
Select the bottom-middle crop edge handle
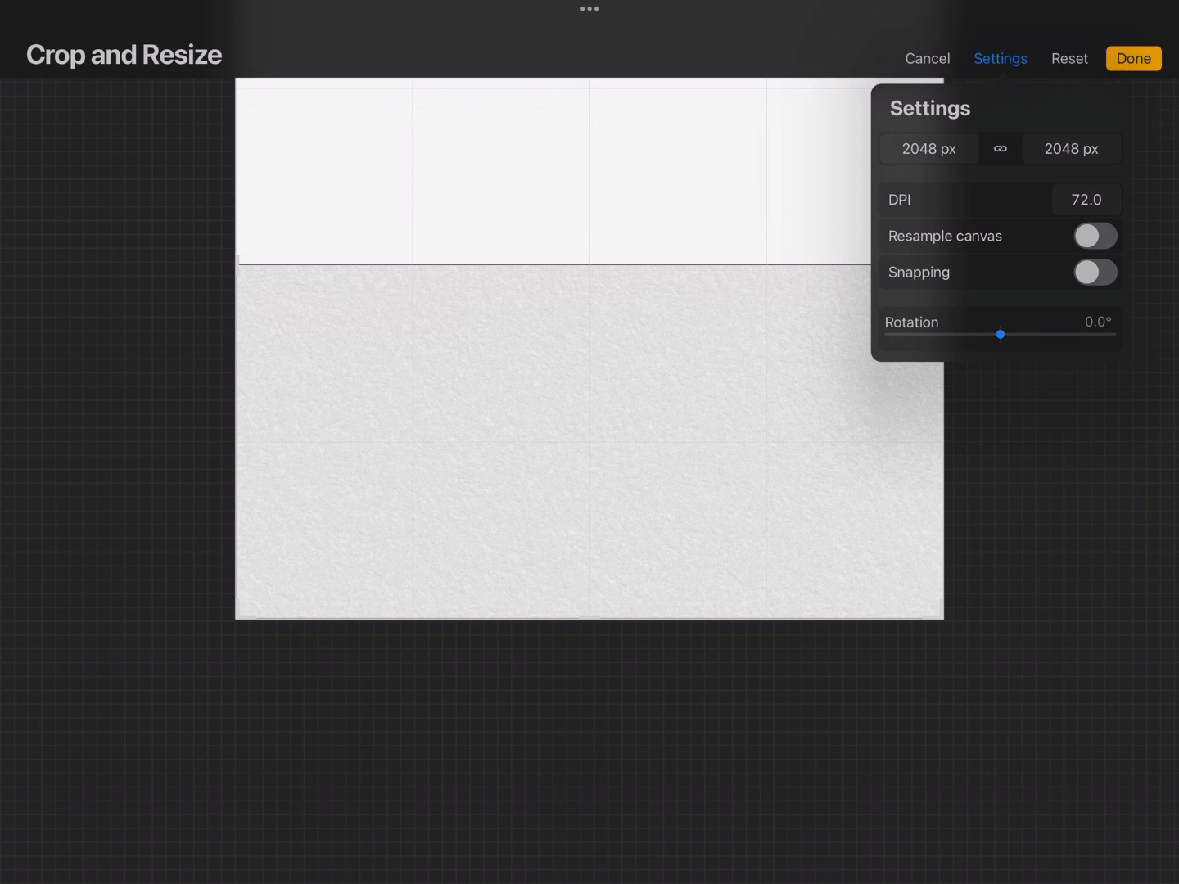589,618
